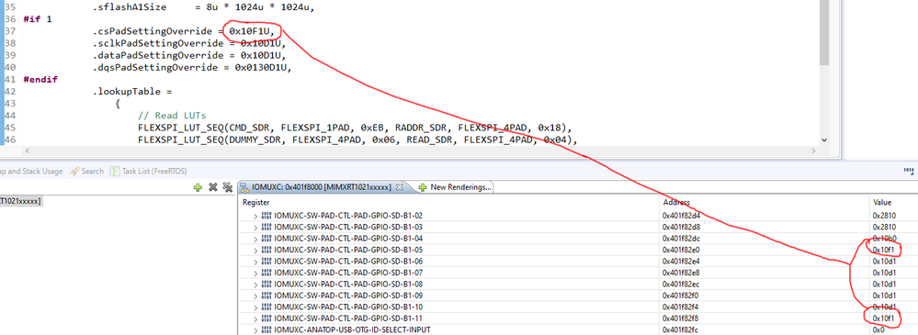Click address 0x401f82f8
The image size is (918, 335).
click(680, 318)
